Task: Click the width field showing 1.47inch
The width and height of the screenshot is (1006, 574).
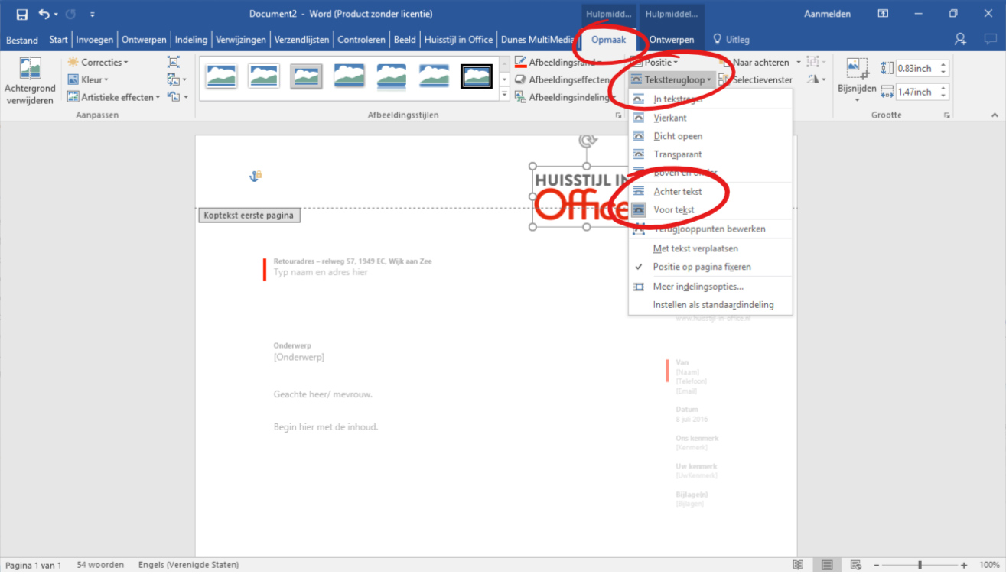Action: click(x=915, y=92)
